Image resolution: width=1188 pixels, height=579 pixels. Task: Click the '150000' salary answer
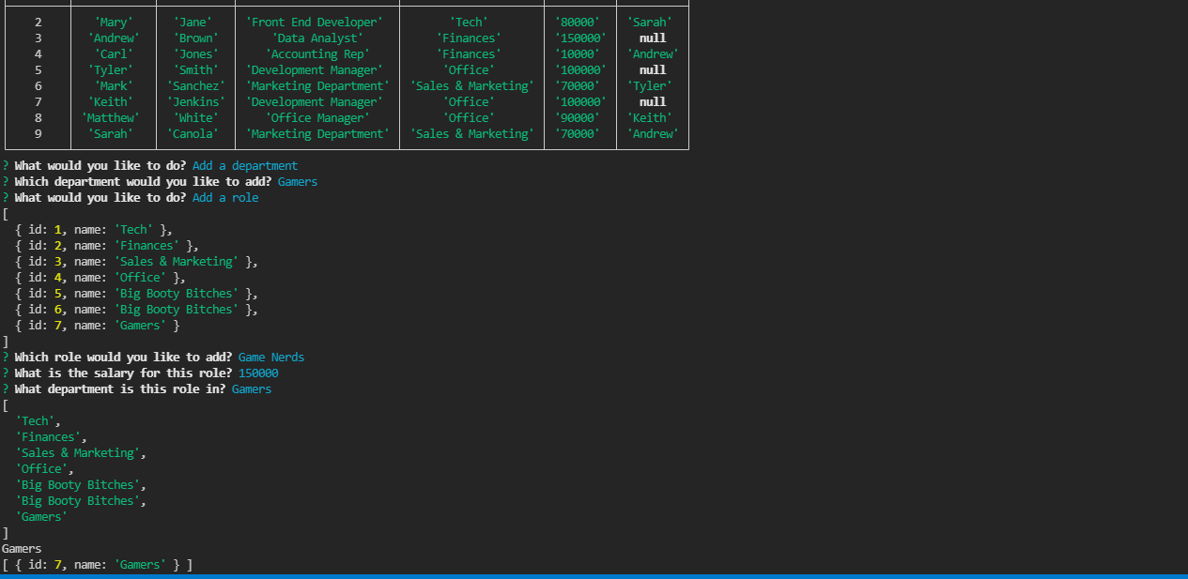257,373
